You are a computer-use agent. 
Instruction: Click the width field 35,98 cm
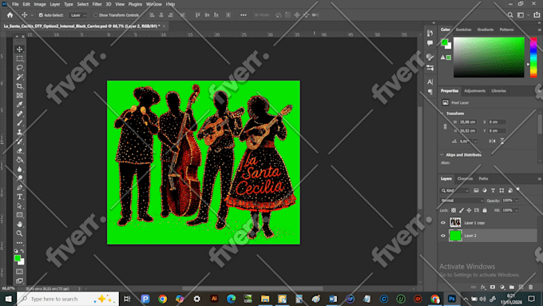click(x=467, y=122)
